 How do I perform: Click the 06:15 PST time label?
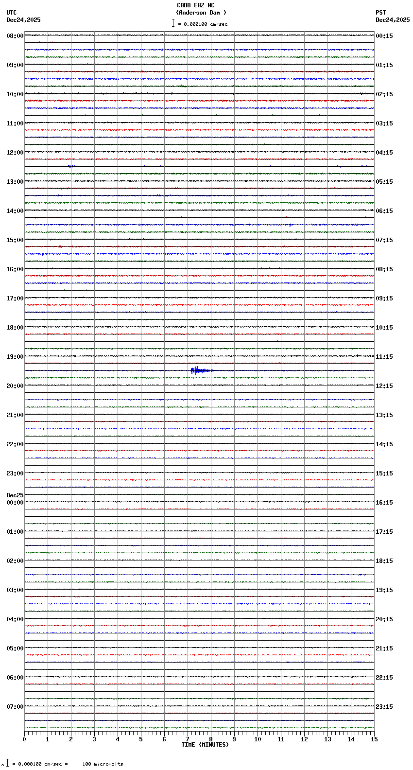(x=384, y=211)
